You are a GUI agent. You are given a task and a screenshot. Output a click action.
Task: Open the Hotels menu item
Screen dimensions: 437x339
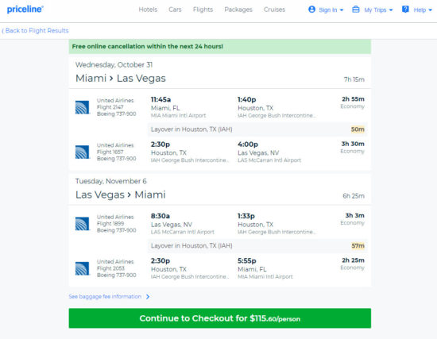(x=148, y=10)
